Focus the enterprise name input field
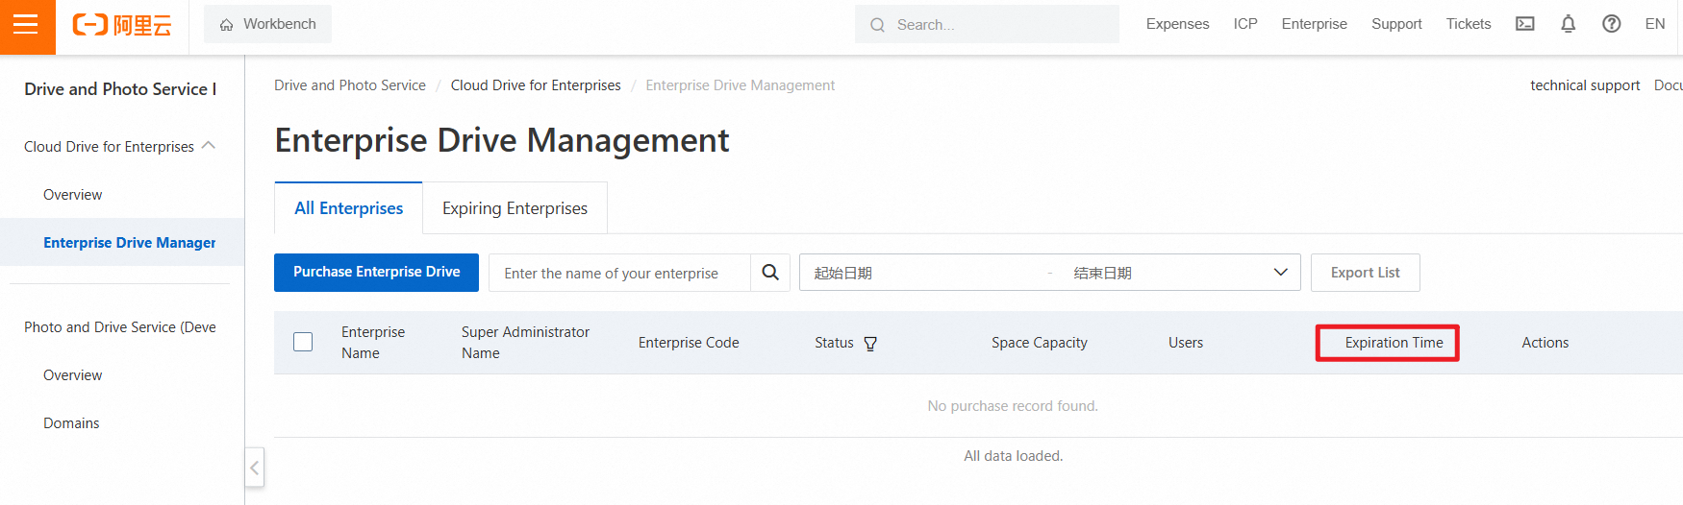Image resolution: width=1683 pixels, height=505 pixels. [x=620, y=274]
